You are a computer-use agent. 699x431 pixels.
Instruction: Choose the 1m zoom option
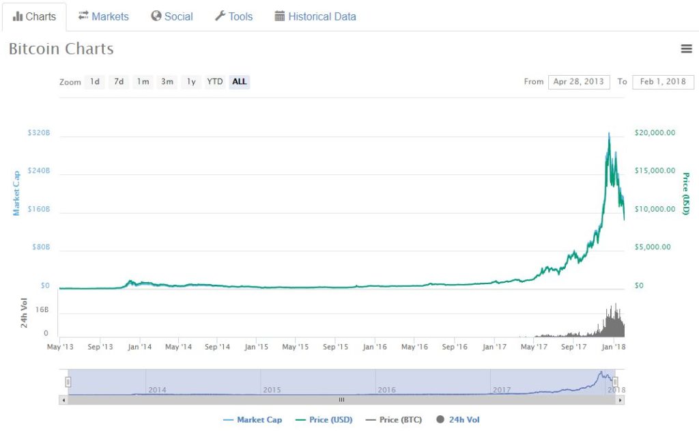pyautogui.click(x=143, y=82)
